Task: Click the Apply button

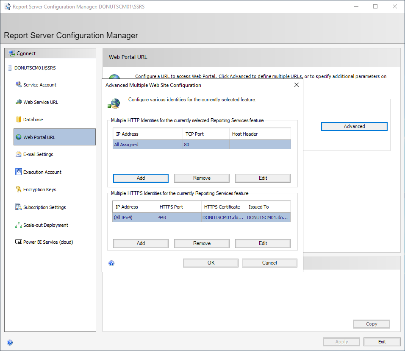Action: pyautogui.click(x=341, y=342)
